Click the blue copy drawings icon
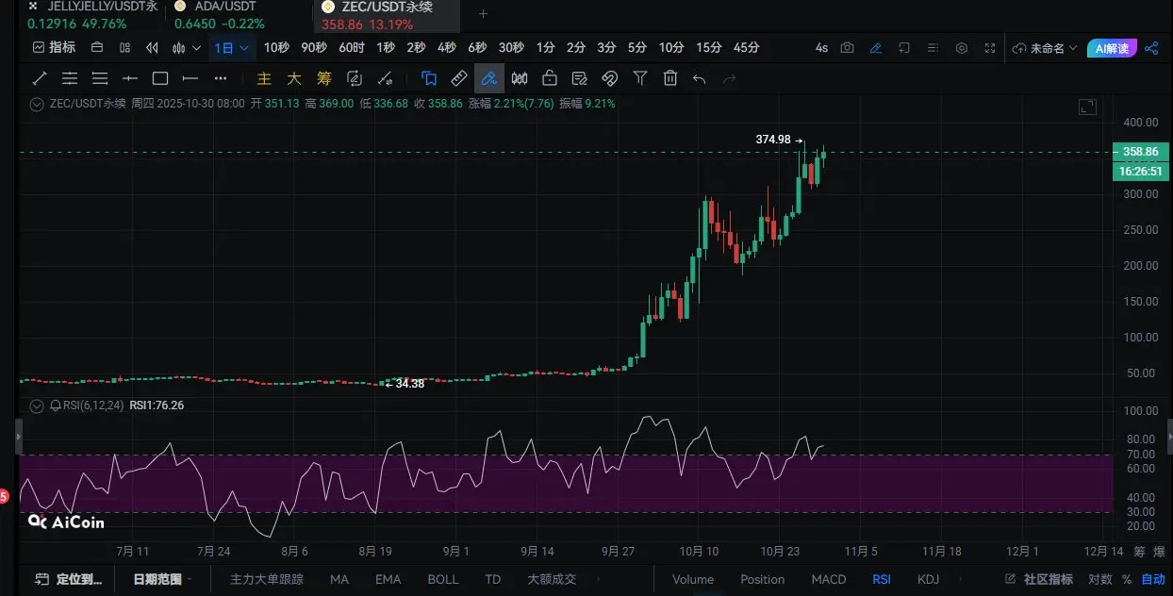 [x=429, y=78]
